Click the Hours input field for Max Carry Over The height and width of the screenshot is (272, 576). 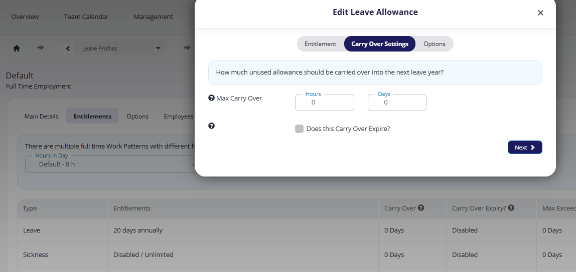pyautogui.click(x=324, y=102)
